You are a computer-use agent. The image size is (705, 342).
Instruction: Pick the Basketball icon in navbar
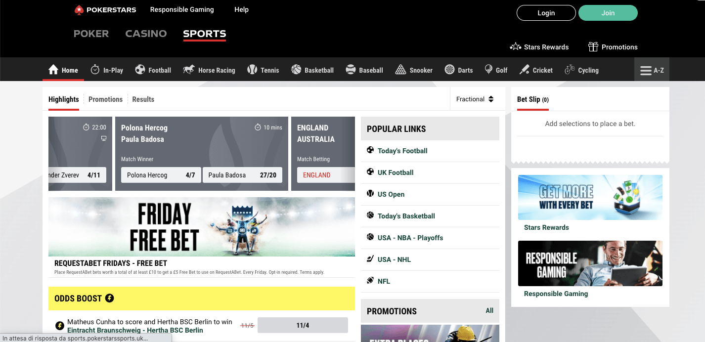296,70
